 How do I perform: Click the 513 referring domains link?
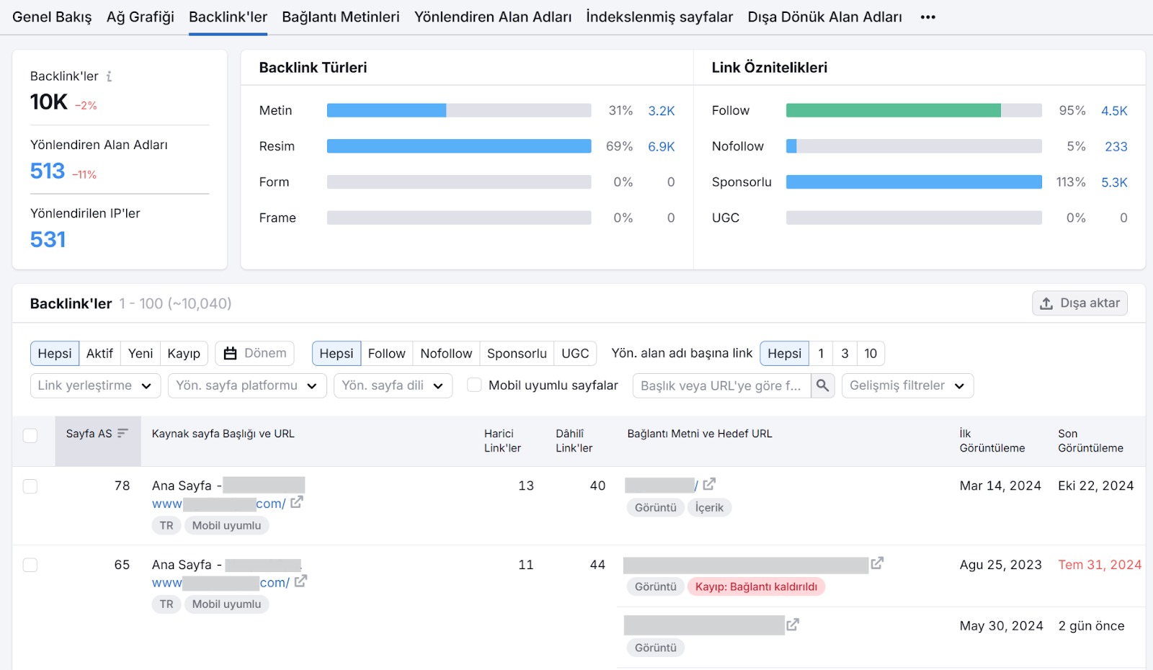(48, 171)
